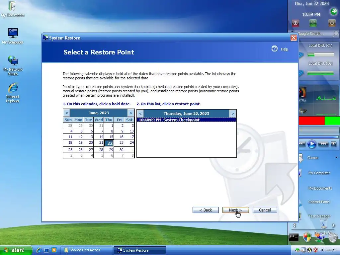The width and height of the screenshot is (340, 255).
Task: Open Control Panel from sidebar shortcuts
Action: (x=319, y=202)
